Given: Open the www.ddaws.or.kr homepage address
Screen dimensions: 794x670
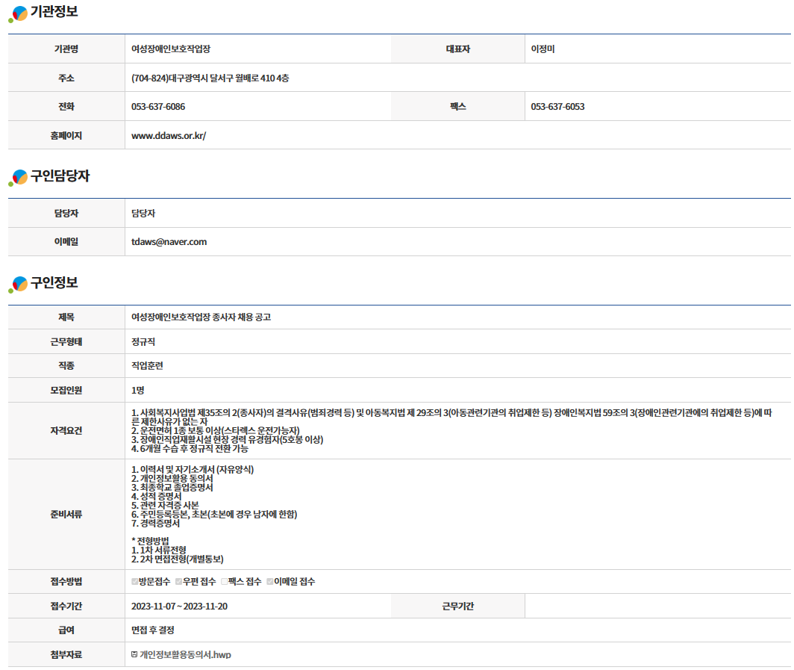Looking at the screenshot, I should (x=169, y=136).
